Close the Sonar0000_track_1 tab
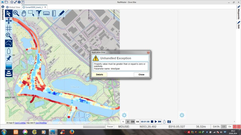The height and width of the screenshot is (135, 241). [x=45, y=7]
